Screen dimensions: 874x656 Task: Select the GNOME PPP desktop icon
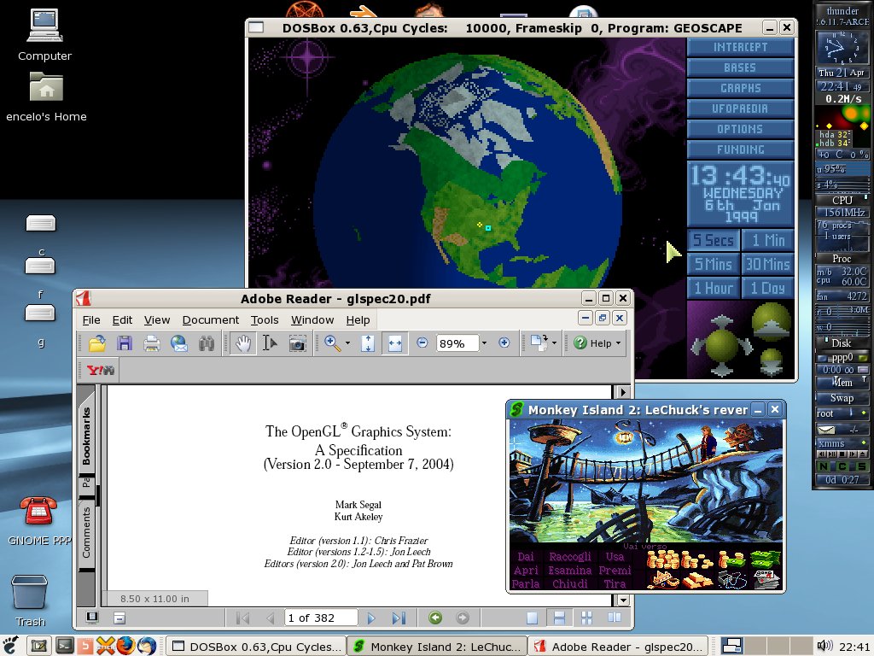point(38,520)
